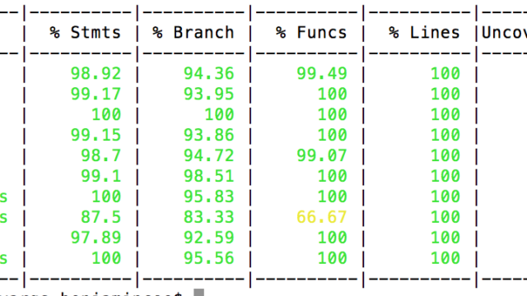The height and width of the screenshot is (296, 527).
Task: Select the 94.72 branch coverage value
Action: point(208,155)
